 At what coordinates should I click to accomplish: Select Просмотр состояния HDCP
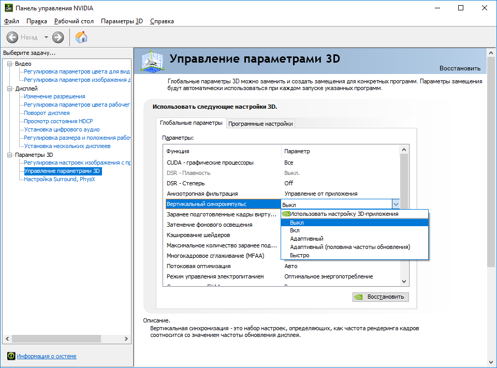pyautogui.click(x=59, y=121)
